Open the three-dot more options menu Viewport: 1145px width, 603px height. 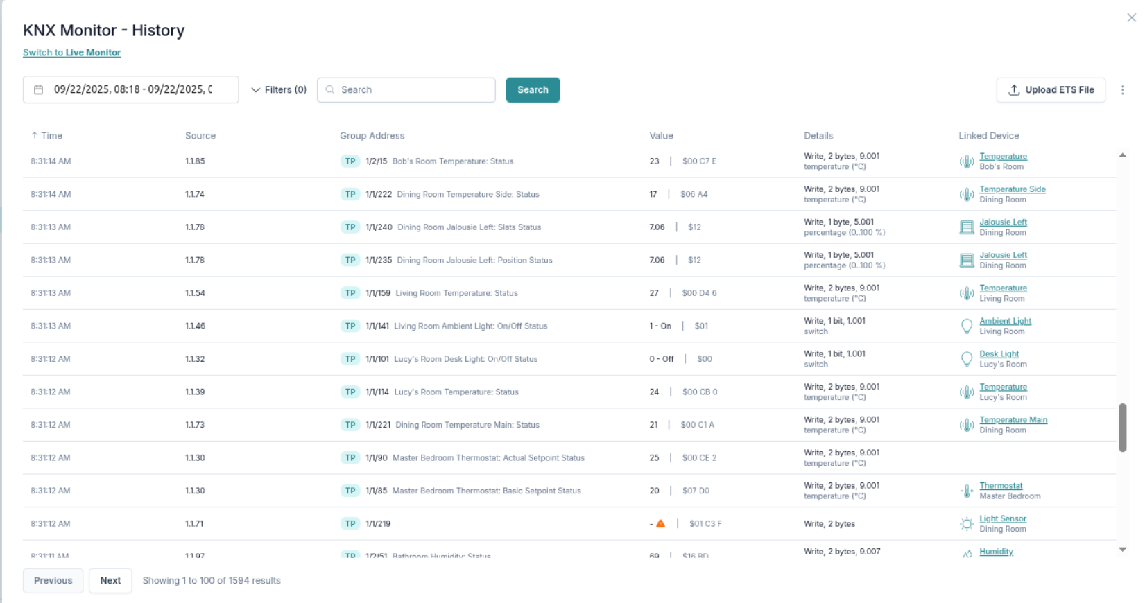tap(1122, 90)
